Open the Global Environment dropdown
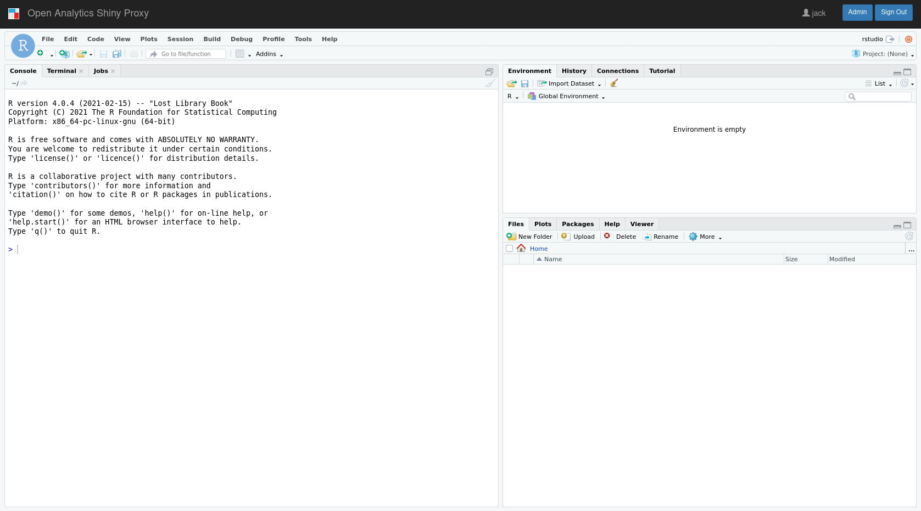Image resolution: width=921 pixels, height=511 pixels. (x=566, y=96)
